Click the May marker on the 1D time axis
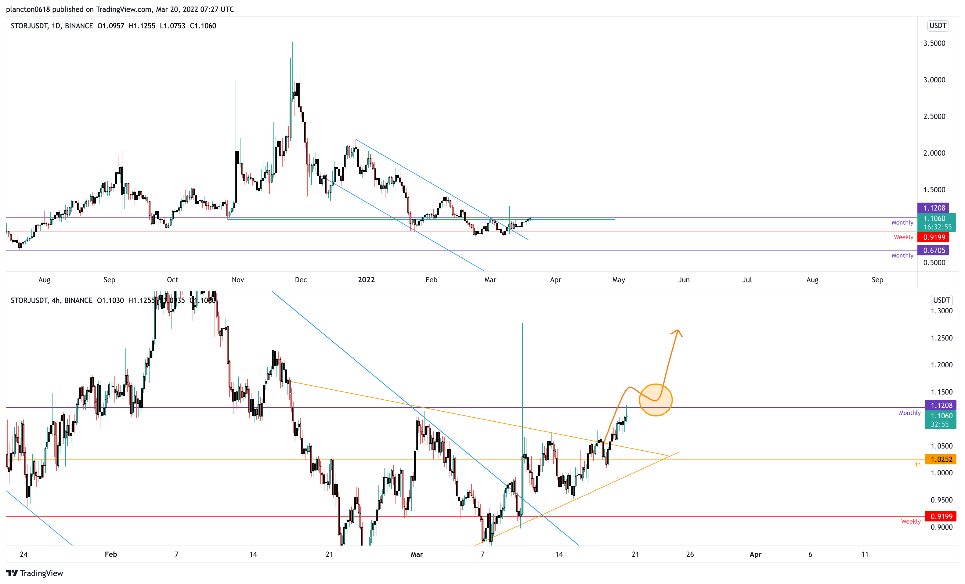The width and height of the screenshot is (965, 584). click(x=618, y=280)
